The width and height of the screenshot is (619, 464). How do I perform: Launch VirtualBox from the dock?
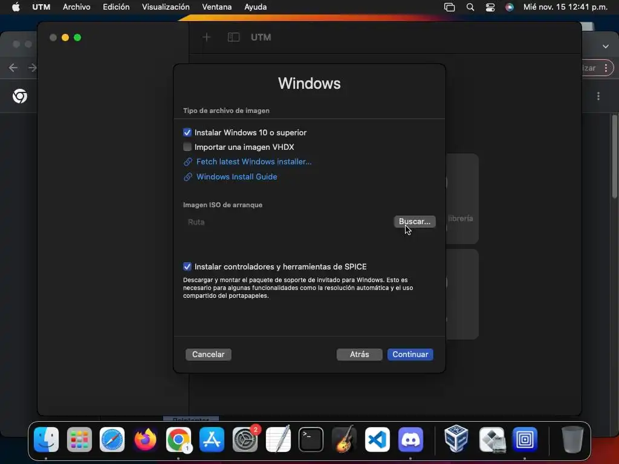456,439
